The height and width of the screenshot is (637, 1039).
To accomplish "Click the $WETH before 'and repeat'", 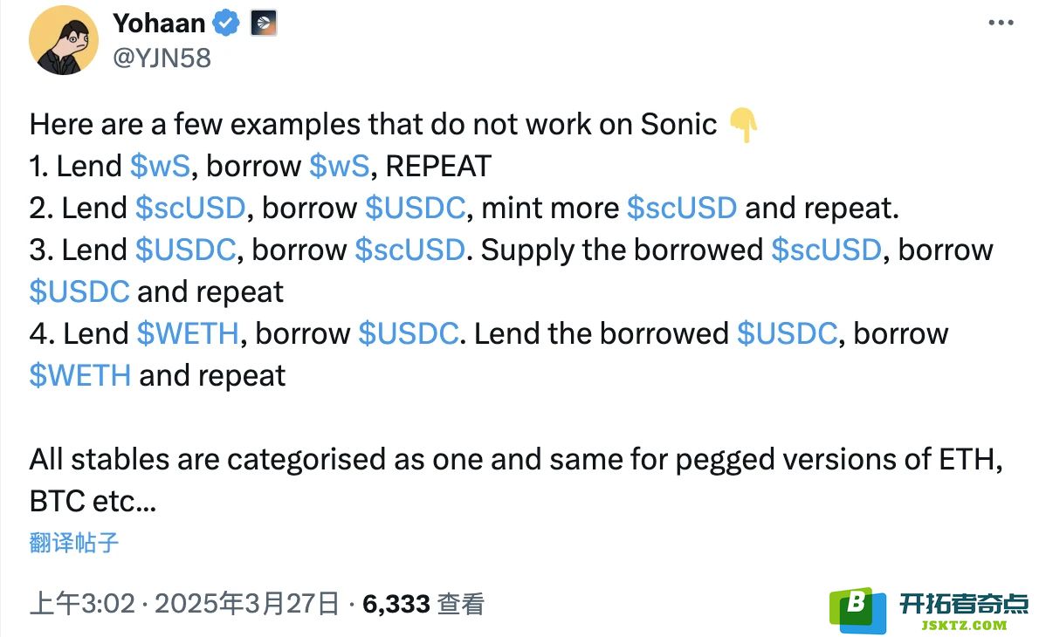I will (x=80, y=375).
